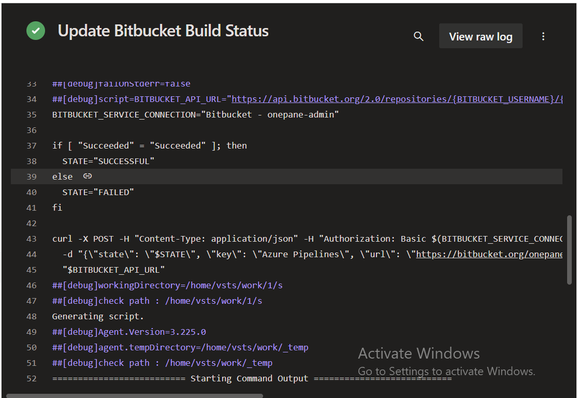Screen dimensions: 578x398
Task: Select line number 34
Action: pyautogui.click(x=32, y=99)
